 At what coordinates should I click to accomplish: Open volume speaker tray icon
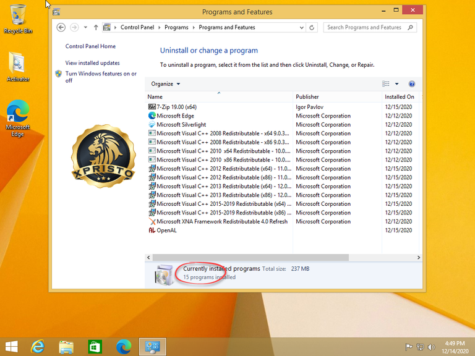[430, 347]
